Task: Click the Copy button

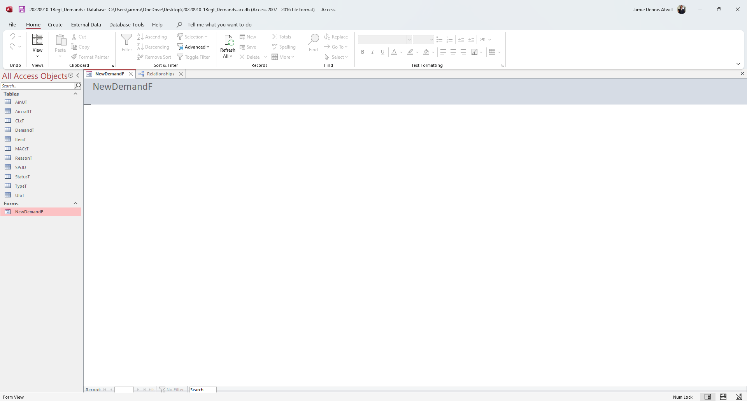Action: (81, 47)
